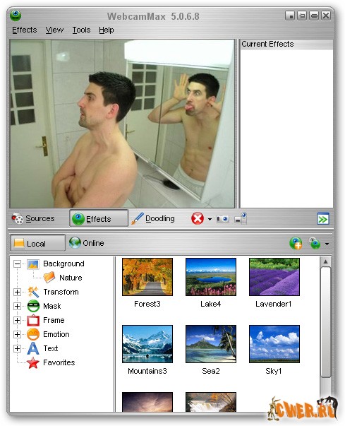Image resolution: width=345 pixels, height=426 pixels.
Task: Open dropdown arrow beside red X icon
Action: tap(210, 219)
